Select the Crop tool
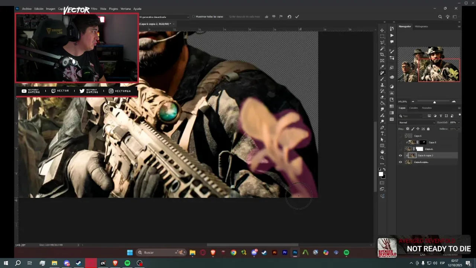476x268 pixels. [x=382, y=55]
